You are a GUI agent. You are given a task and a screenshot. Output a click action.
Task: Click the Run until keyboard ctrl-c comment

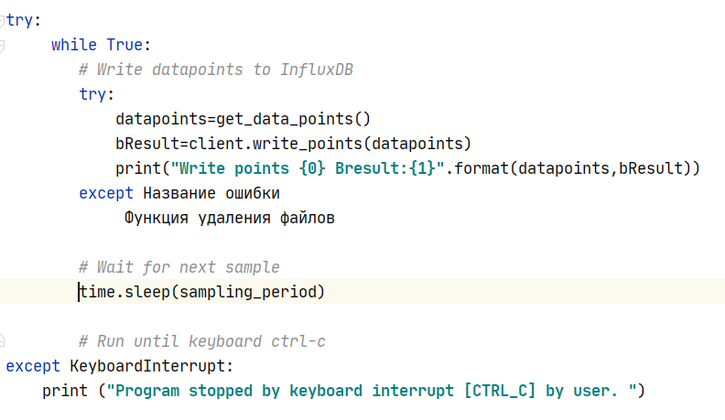(x=202, y=341)
